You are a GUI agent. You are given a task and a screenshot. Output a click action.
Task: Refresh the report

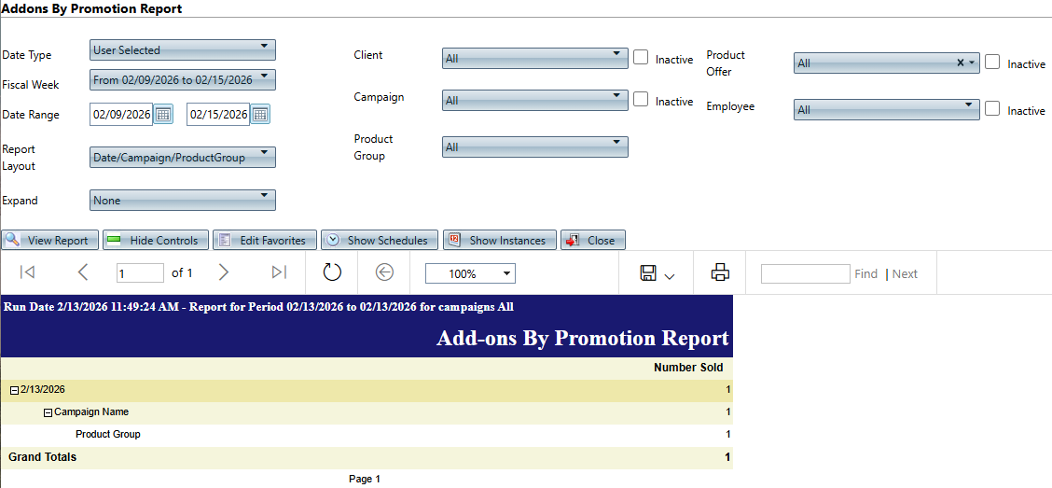click(333, 272)
